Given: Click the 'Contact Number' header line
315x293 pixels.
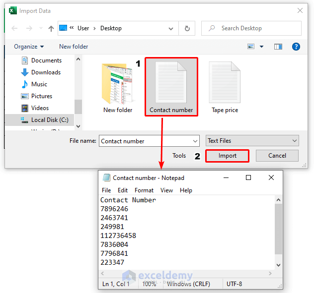Looking at the screenshot, I should click(x=128, y=200).
